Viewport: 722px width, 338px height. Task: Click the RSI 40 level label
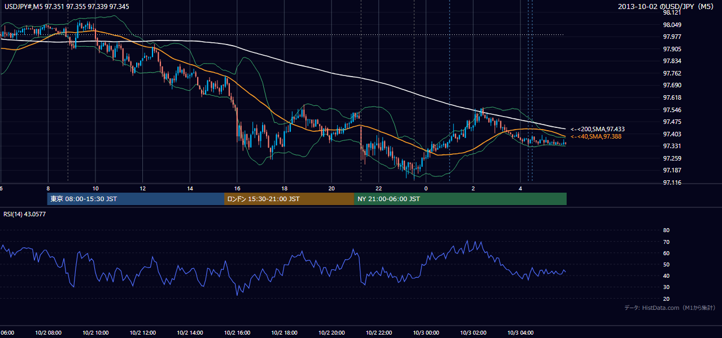[x=666, y=275]
